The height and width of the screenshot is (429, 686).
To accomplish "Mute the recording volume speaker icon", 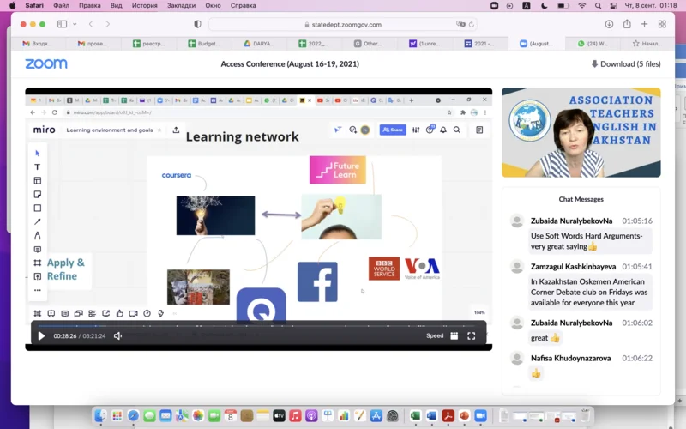I will [117, 335].
